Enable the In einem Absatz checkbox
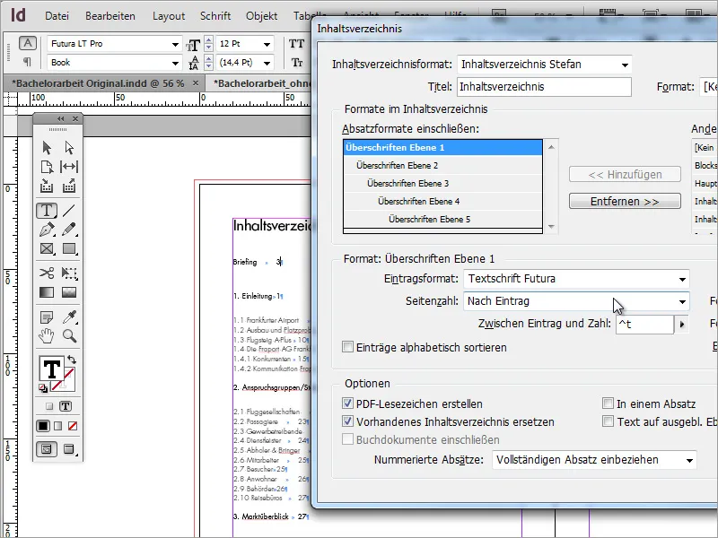Screen dimensions: 718x538 tap(608, 403)
